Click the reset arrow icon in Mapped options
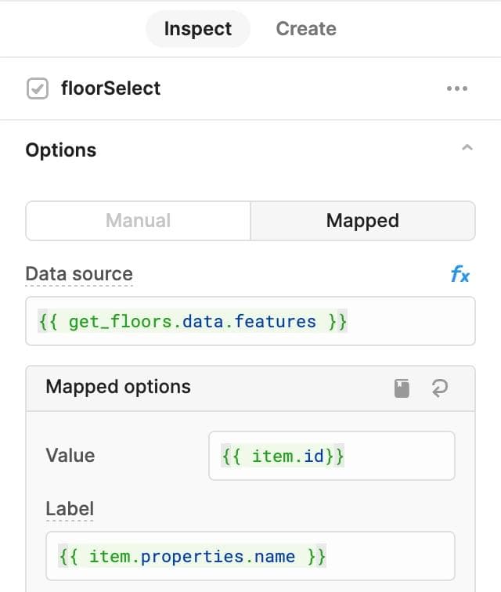This screenshot has width=501, height=592. point(440,388)
